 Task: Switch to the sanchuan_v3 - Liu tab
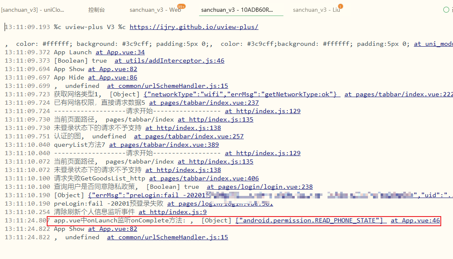coord(316,10)
